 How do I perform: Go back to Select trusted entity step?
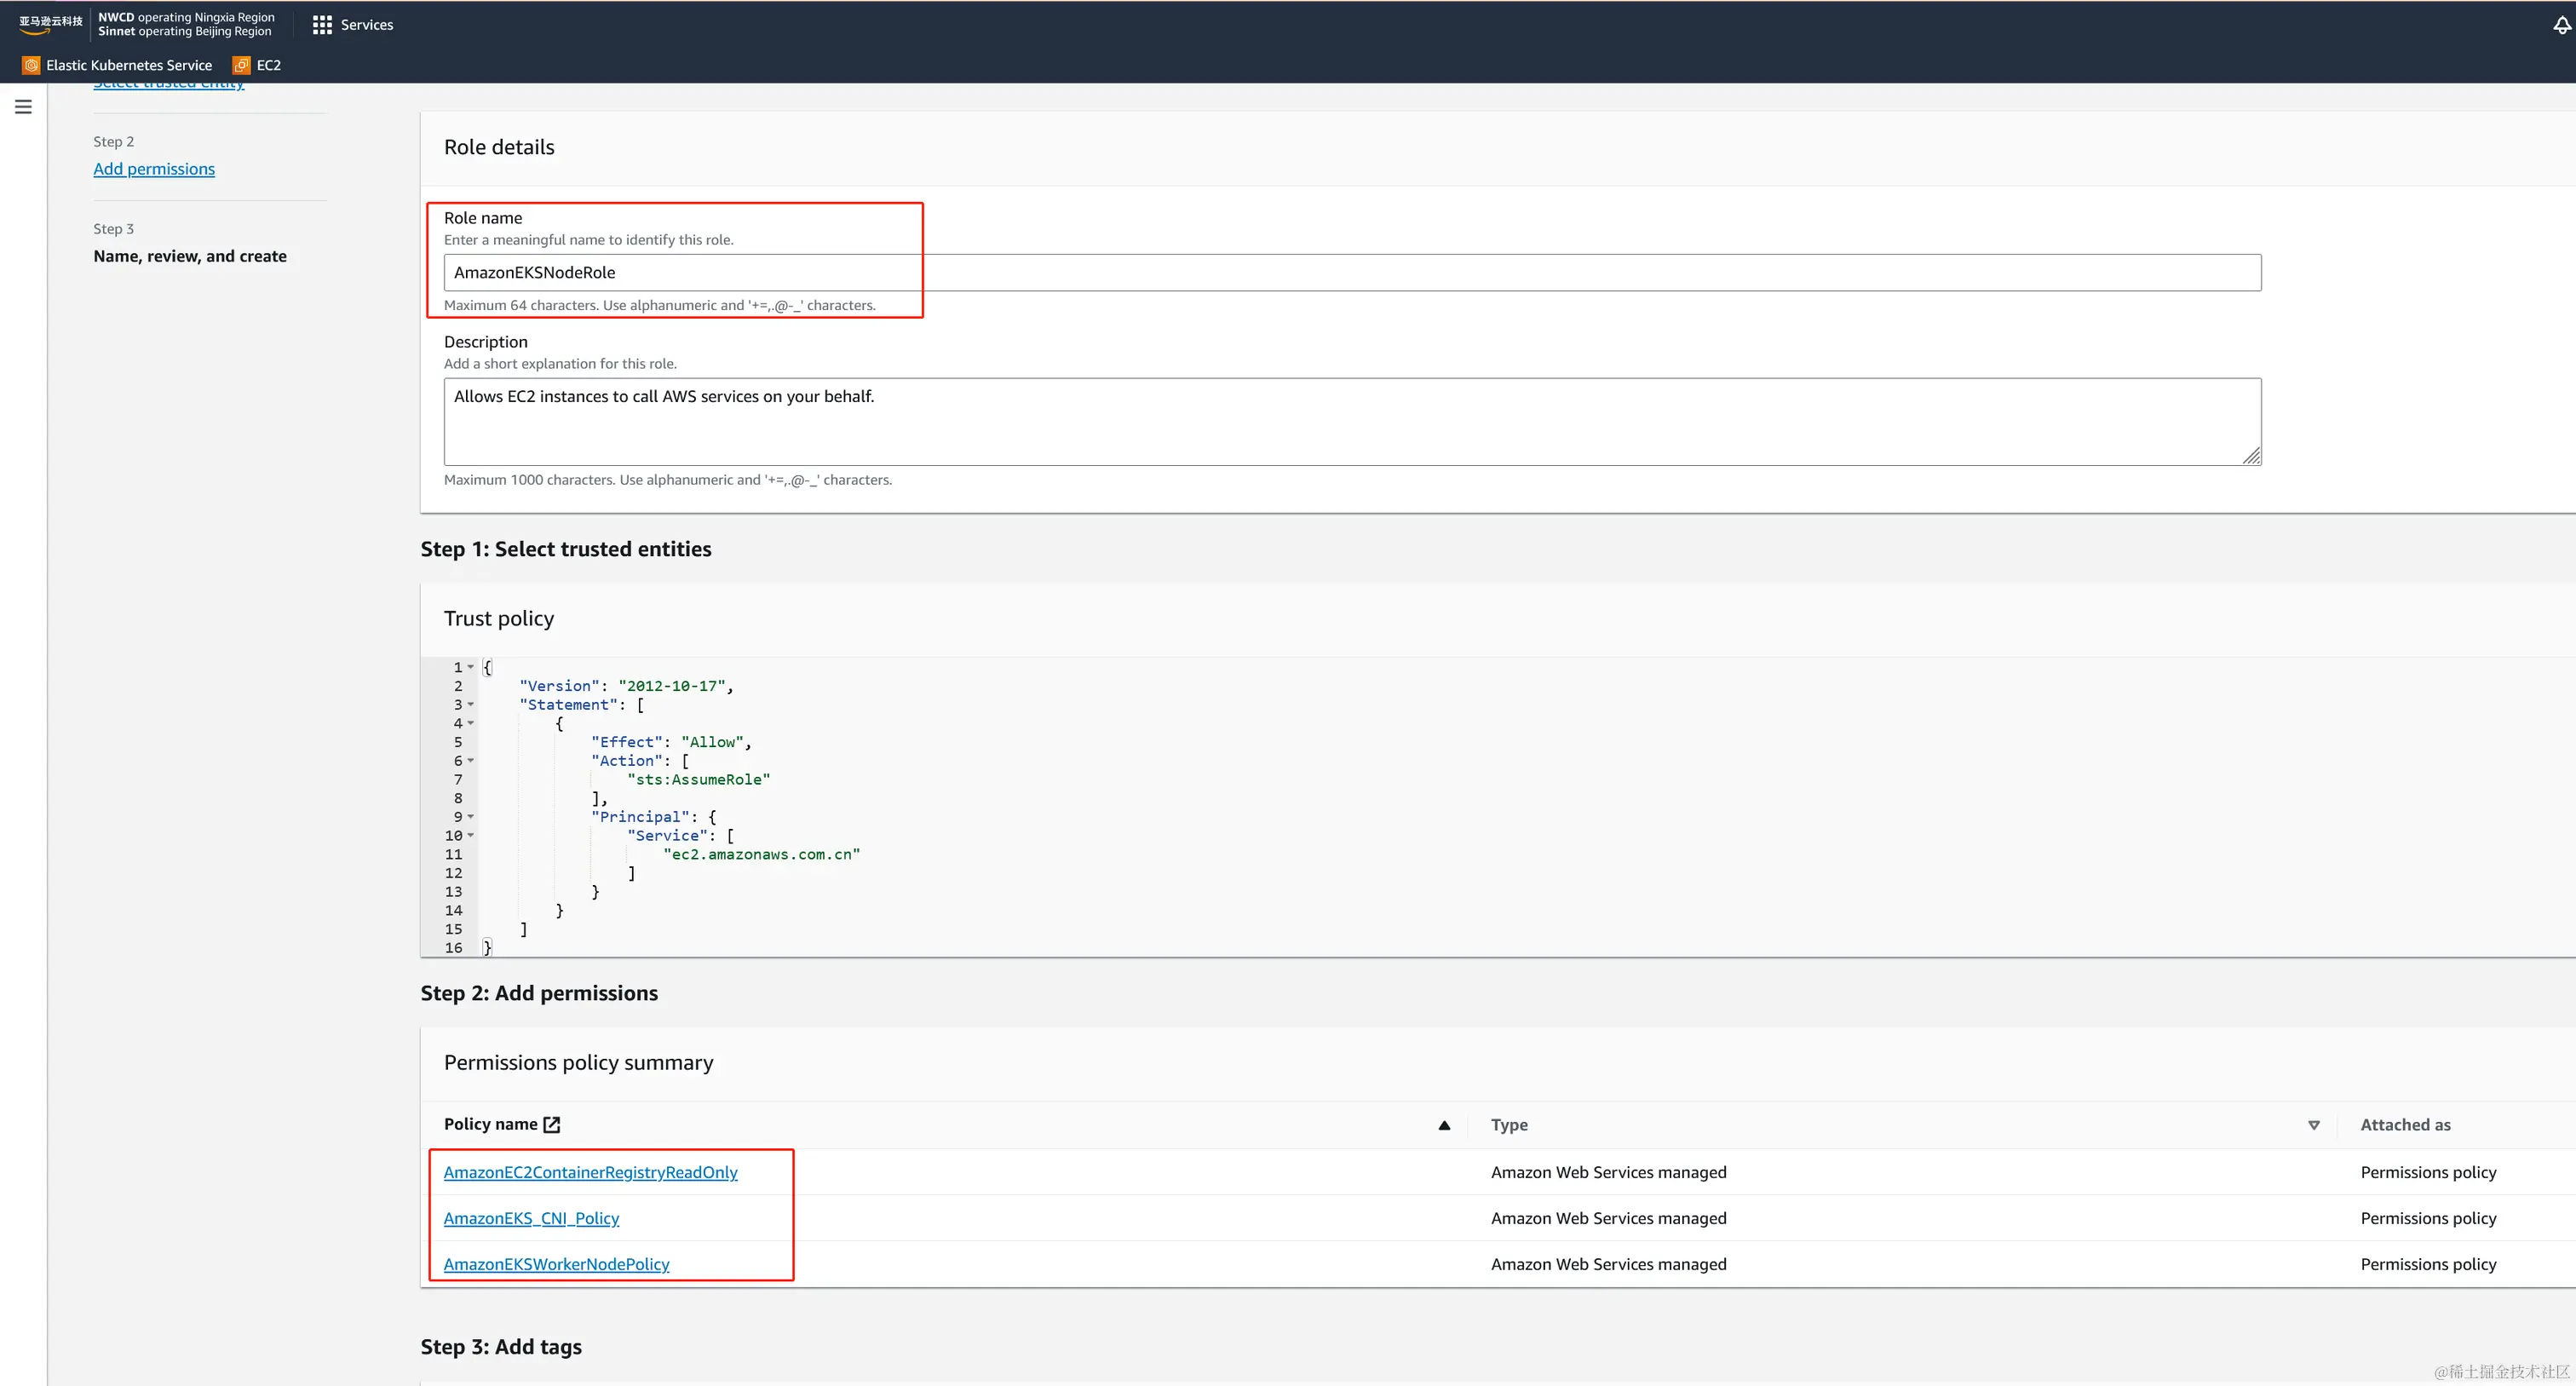pyautogui.click(x=168, y=86)
